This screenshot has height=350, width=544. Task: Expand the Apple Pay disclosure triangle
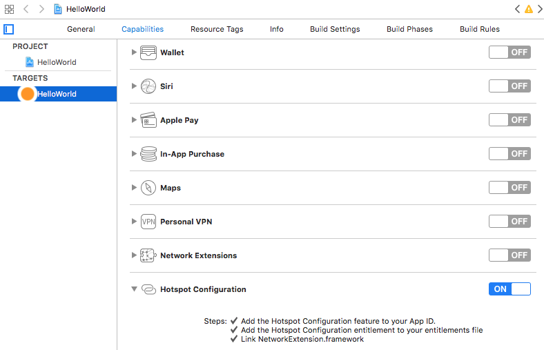134,120
